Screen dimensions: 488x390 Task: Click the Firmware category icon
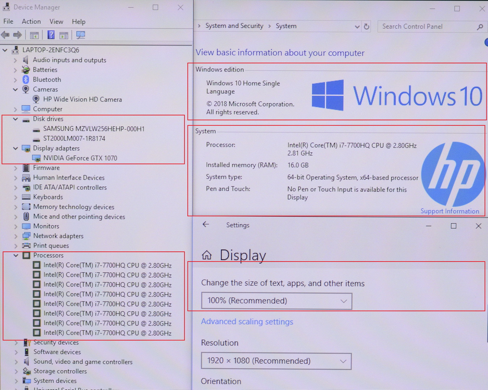tap(26, 168)
